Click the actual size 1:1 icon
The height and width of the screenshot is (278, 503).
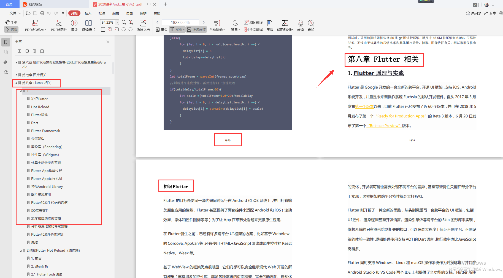coord(103,29)
